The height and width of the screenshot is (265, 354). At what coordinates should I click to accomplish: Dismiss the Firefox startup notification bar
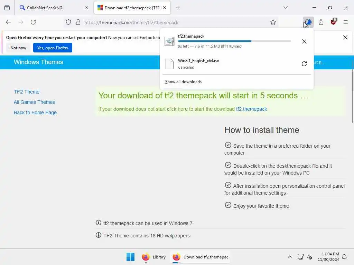(345, 37)
